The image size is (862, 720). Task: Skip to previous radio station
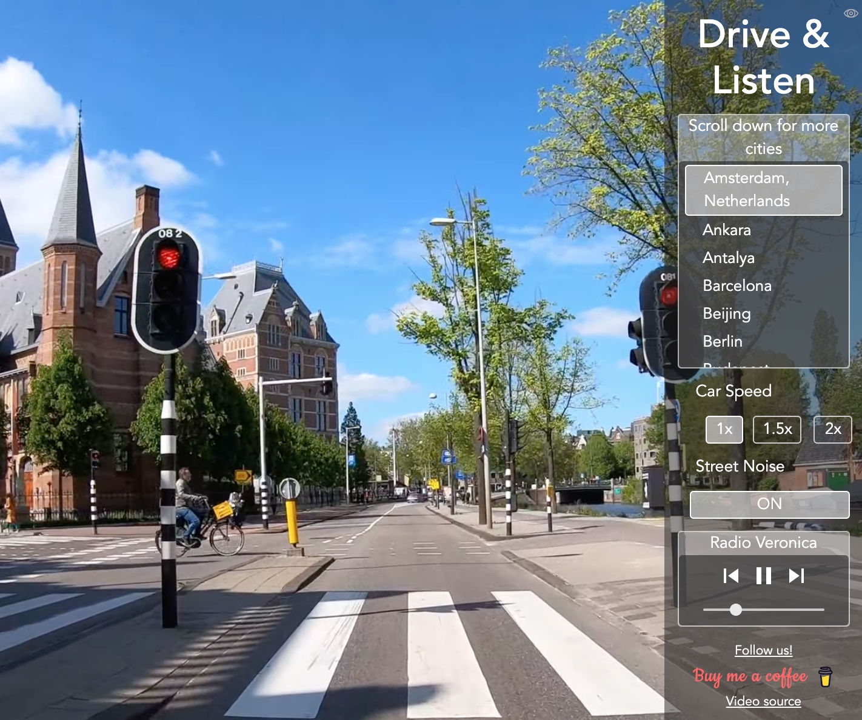(x=731, y=576)
